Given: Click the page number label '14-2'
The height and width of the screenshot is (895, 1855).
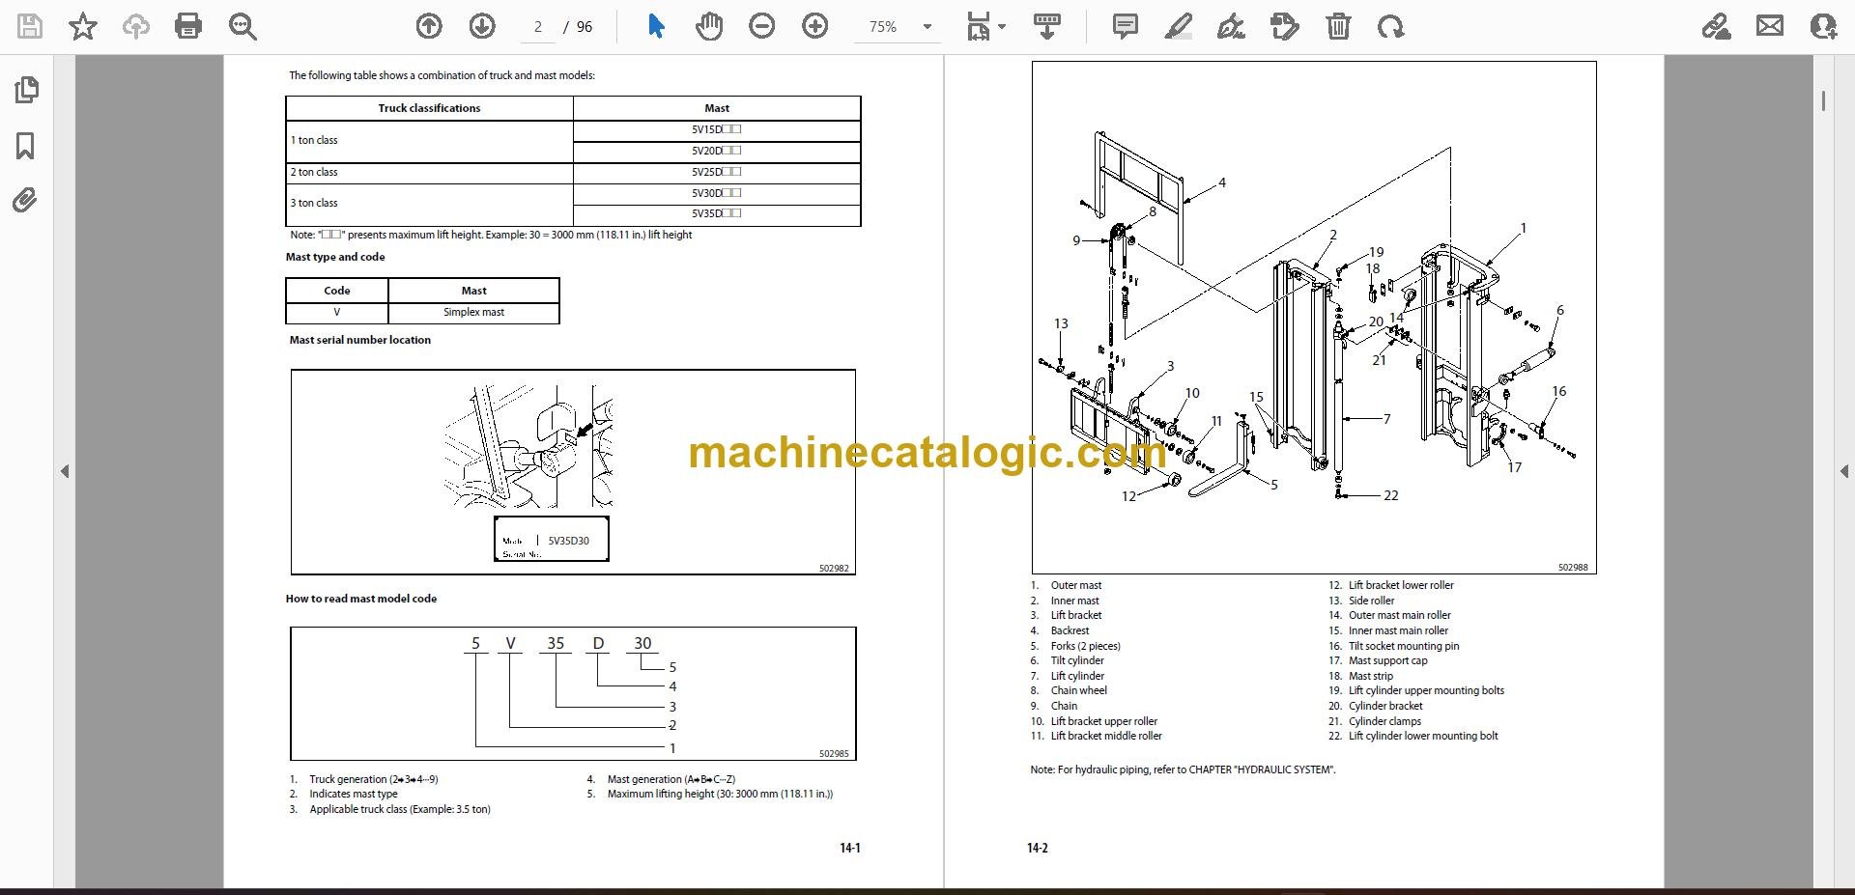Looking at the screenshot, I should click(x=1037, y=849).
